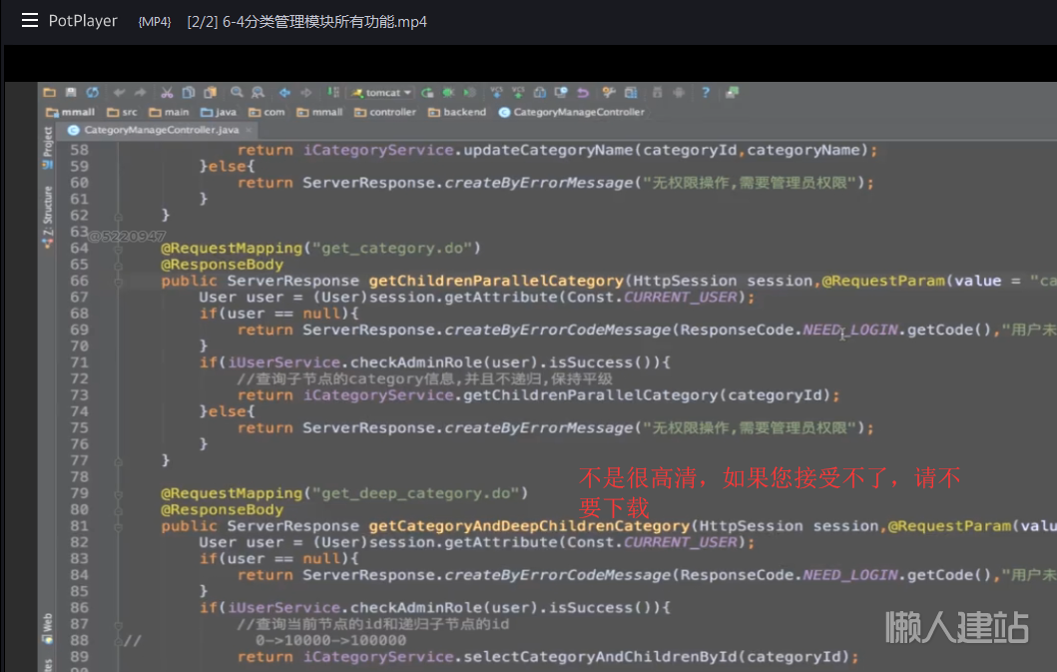The image size is (1057, 672).
Task: Select the controller breadcrumb package
Action: coord(385,112)
